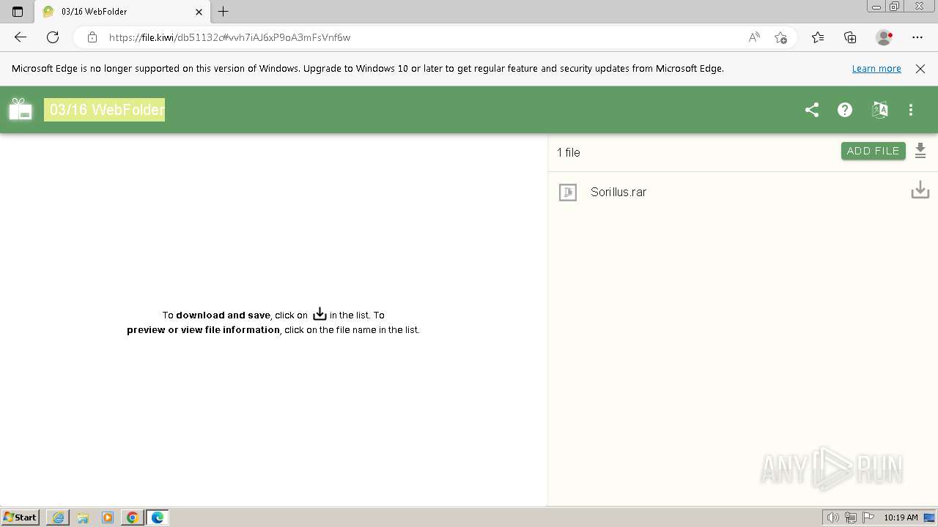Open the tab actions menu icon
The height and width of the screenshot is (527, 938).
(x=18, y=12)
